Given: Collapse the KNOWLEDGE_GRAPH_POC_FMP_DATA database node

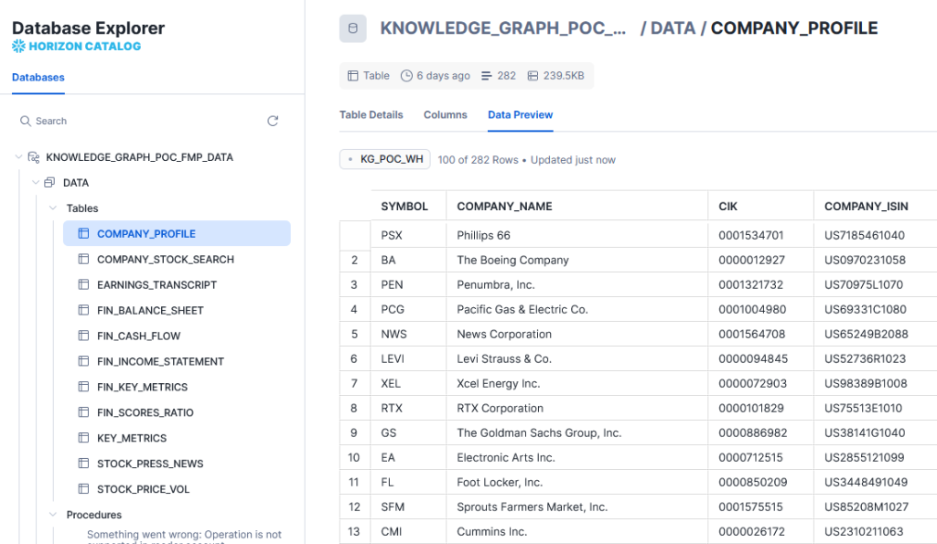Looking at the screenshot, I should pyautogui.click(x=18, y=157).
